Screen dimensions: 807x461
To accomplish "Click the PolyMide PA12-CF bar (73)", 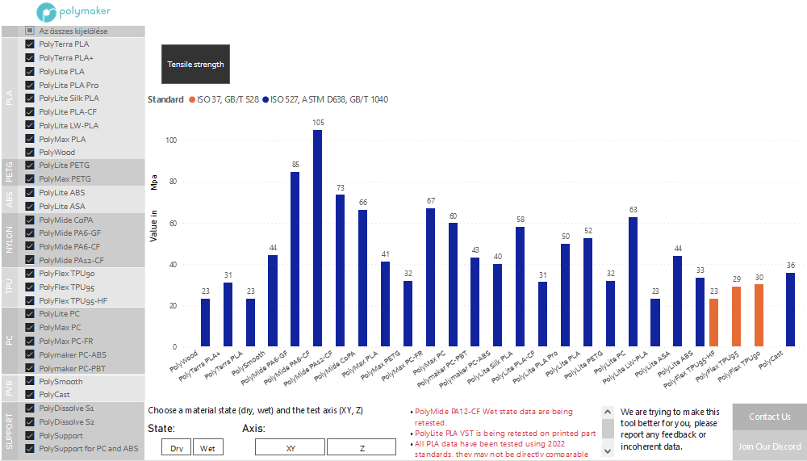I will [341, 270].
